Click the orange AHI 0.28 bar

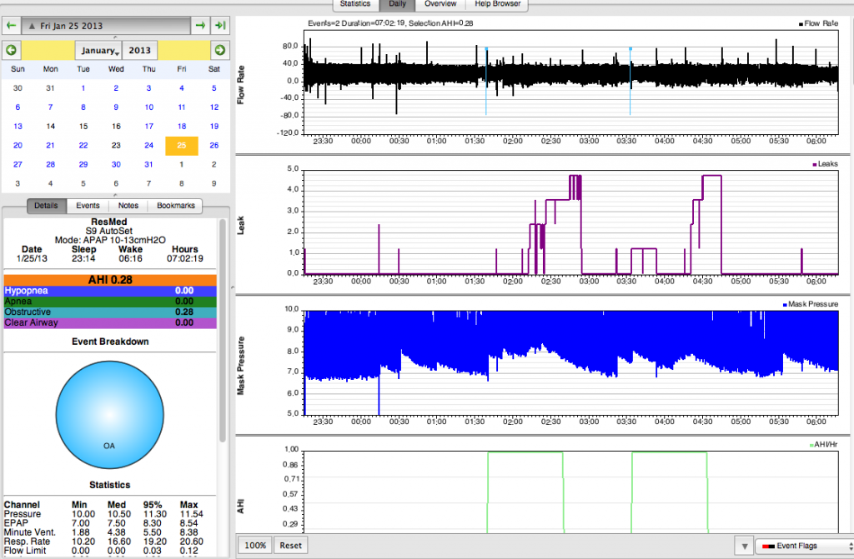(110, 280)
